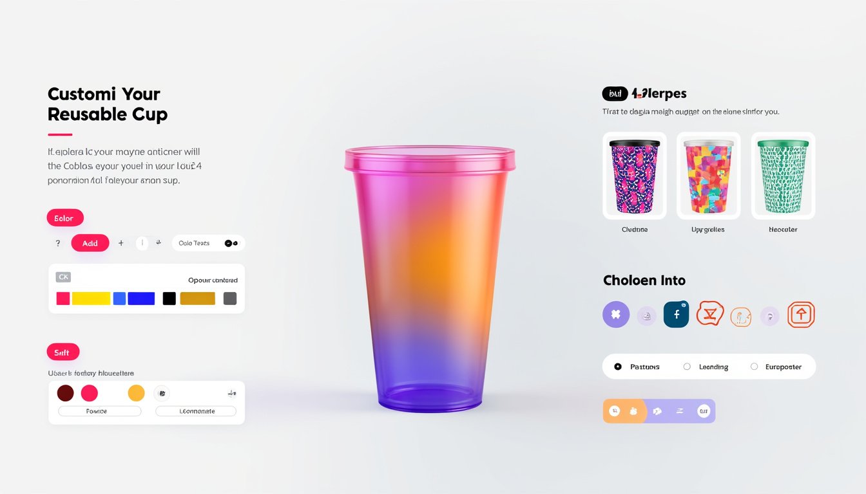Select the green patterned cup thumbnail
The height and width of the screenshot is (494, 866).
[783, 176]
